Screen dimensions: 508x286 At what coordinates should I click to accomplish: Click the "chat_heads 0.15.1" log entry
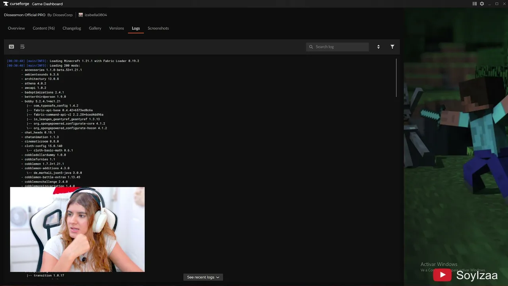click(x=40, y=133)
